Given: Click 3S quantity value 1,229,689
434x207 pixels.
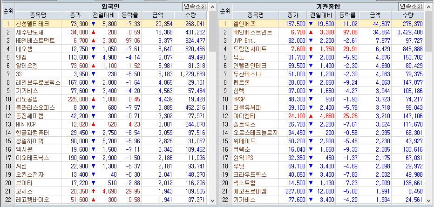Looking at the screenshot, I should pos(193,74).
